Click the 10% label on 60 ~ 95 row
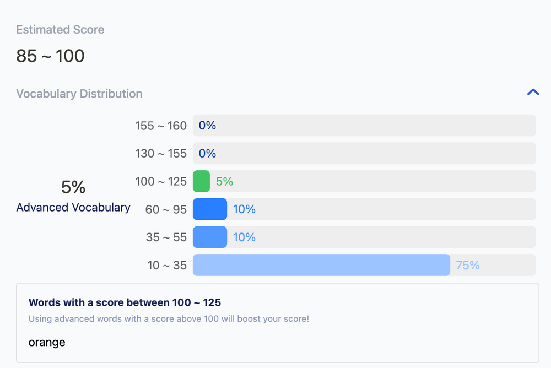 pyautogui.click(x=244, y=209)
